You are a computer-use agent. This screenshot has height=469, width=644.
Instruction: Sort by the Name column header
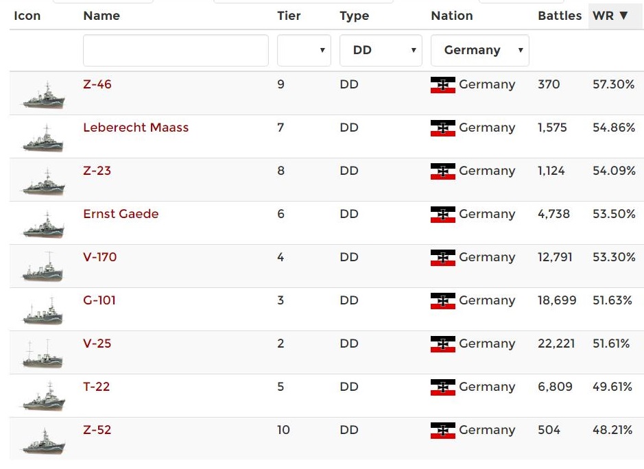point(102,16)
